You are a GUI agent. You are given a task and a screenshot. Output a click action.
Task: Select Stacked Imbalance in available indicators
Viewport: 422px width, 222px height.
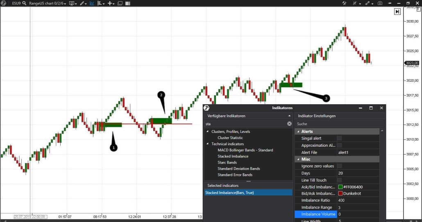(x=233, y=156)
